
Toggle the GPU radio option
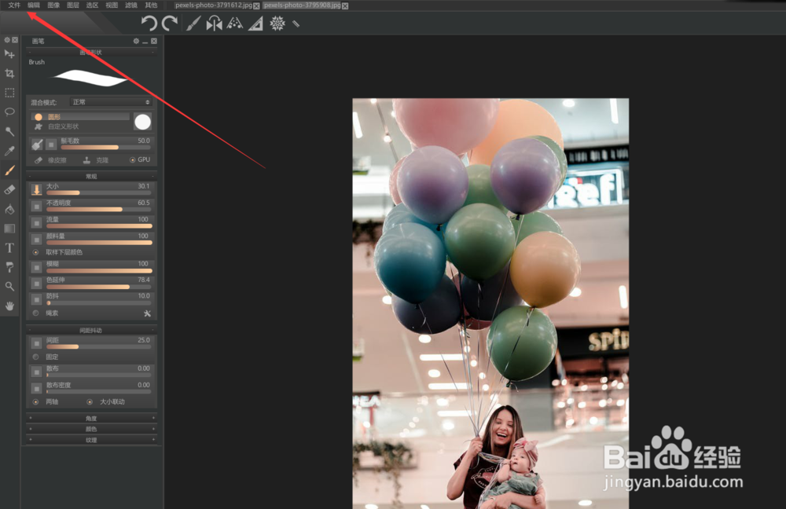140,159
